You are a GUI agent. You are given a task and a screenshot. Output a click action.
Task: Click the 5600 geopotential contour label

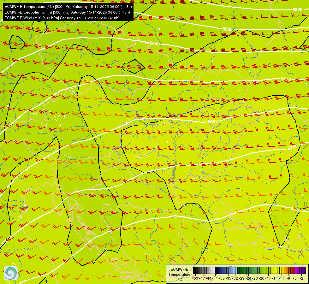[x=297, y=10]
